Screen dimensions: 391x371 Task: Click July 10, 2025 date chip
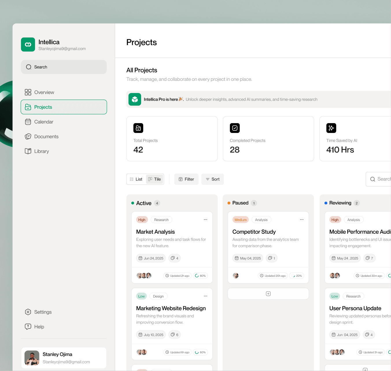pos(151,335)
